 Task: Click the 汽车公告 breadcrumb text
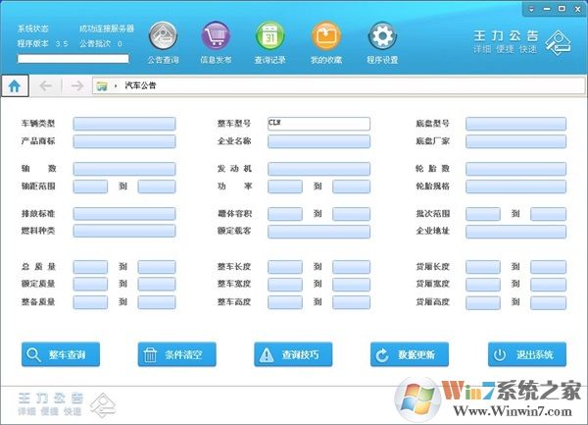pyautogui.click(x=140, y=85)
